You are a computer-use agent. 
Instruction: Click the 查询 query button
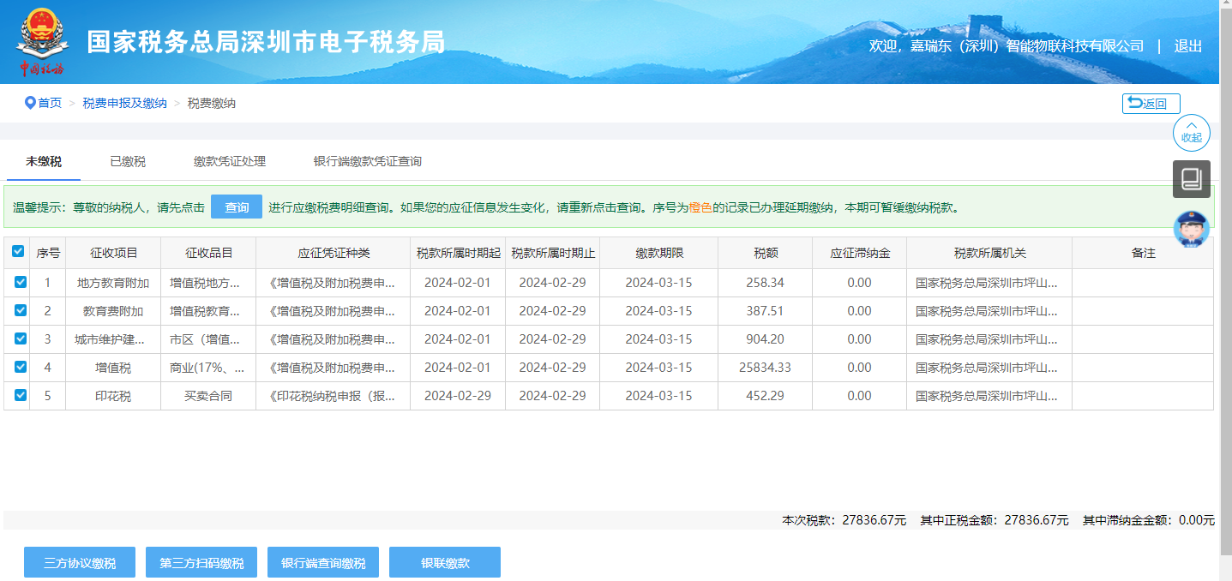(x=237, y=207)
